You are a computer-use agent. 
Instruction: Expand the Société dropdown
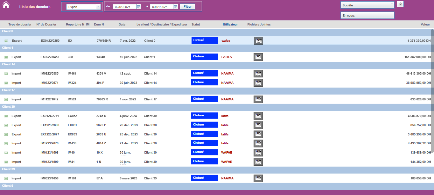click(x=367, y=5)
